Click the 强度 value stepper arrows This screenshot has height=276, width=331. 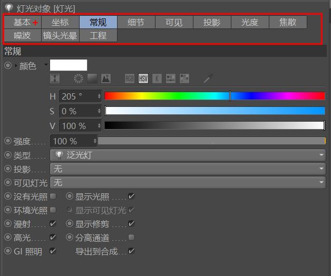[95, 141]
